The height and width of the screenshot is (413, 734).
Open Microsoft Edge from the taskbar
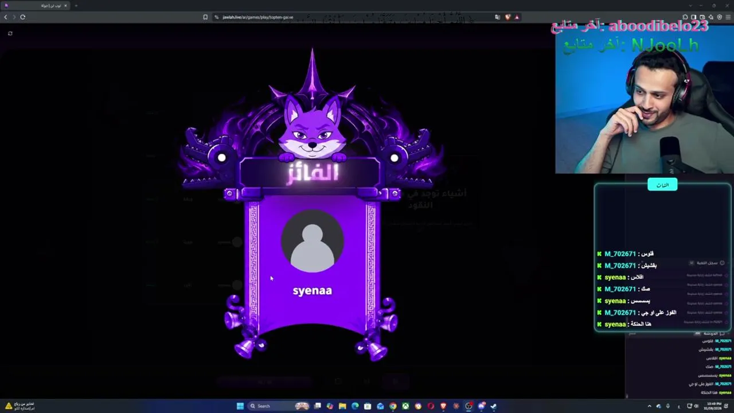click(355, 406)
